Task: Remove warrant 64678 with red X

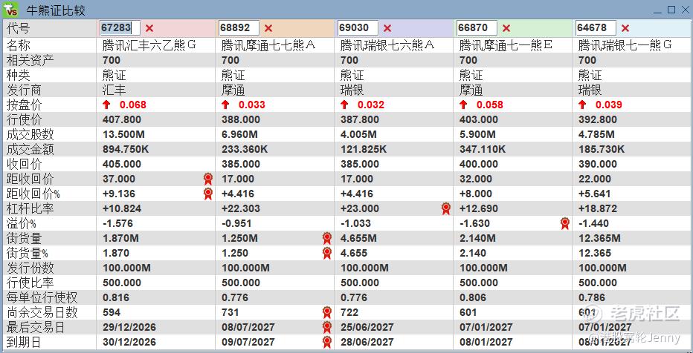Action: 625,28
